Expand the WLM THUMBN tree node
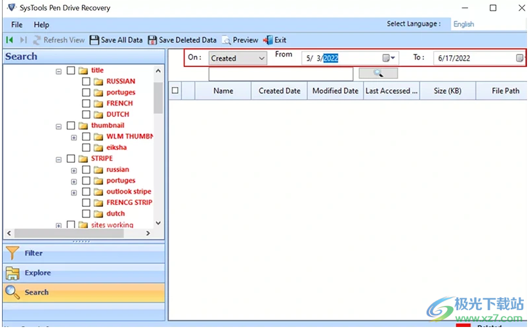Screen dimensions: 531x329 click(74, 137)
